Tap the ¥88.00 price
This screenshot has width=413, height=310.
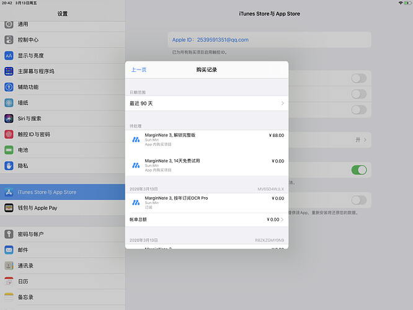pos(277,135)
